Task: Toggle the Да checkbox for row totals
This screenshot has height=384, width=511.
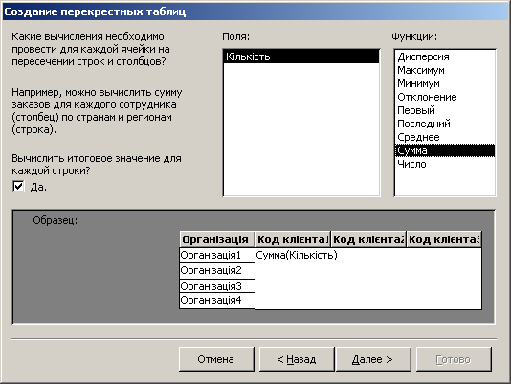Action: click(18, 187)
